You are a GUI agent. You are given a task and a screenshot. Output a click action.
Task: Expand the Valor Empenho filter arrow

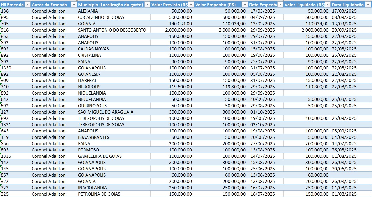click(x=245, y=5)
